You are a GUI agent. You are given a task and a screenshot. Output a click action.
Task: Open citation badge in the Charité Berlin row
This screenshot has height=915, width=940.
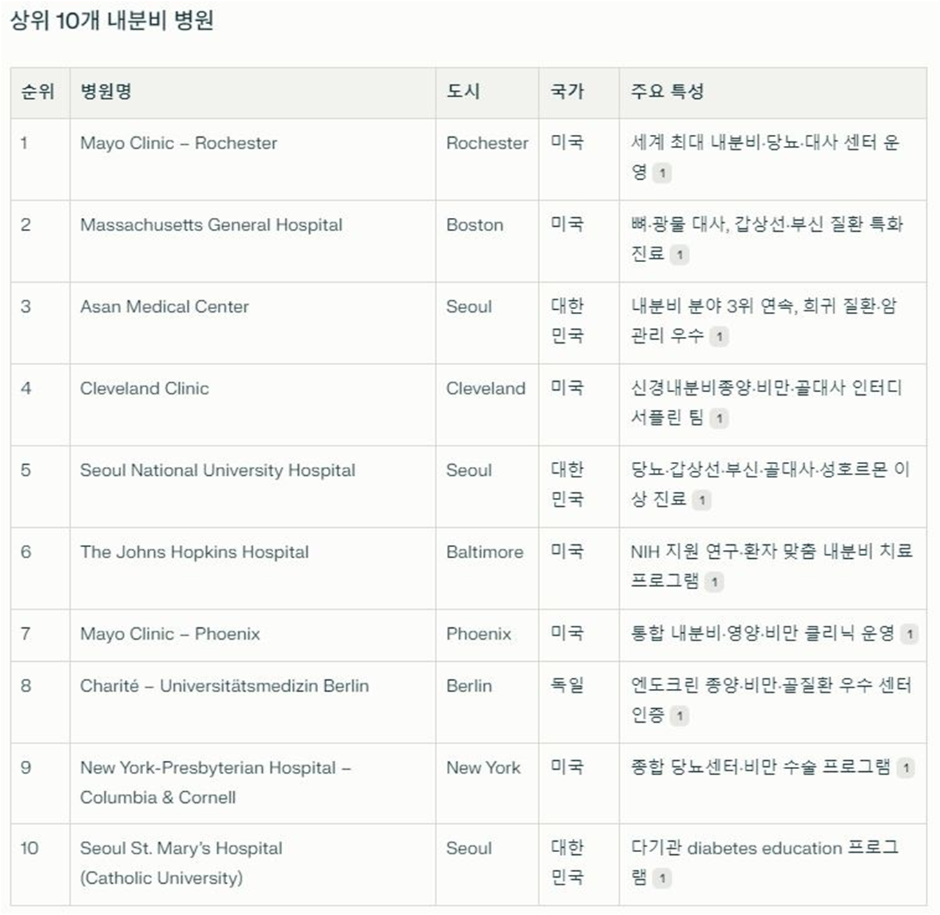[679, 715]
